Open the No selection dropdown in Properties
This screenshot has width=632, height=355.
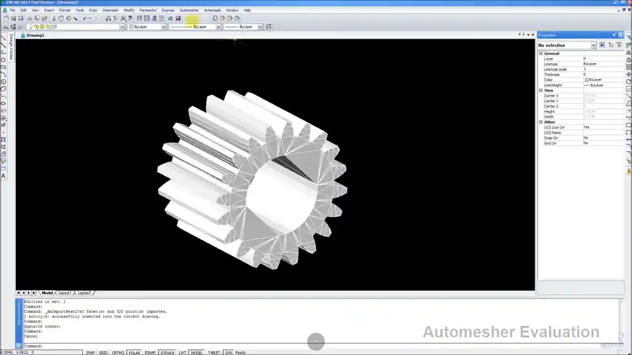click(x=593, y=45)
